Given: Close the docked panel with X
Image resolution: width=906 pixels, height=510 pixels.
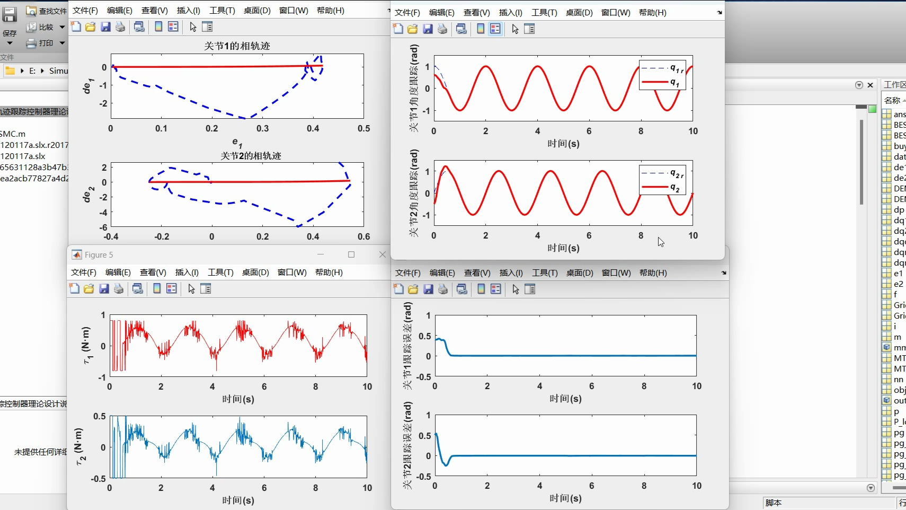Looking at the screenshot, I should point(870,85).
